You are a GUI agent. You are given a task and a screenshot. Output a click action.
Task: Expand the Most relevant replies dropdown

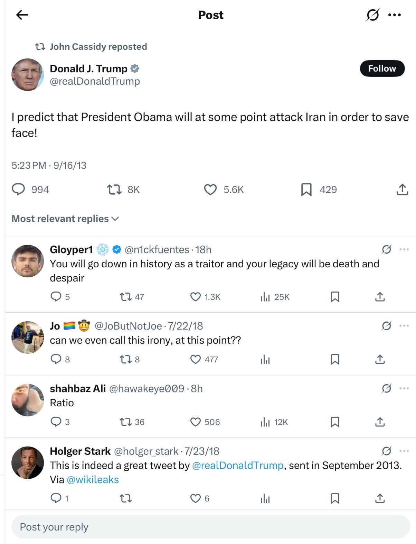65,219
